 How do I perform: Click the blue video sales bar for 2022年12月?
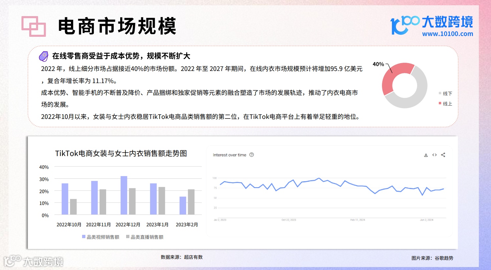[124, 195]
